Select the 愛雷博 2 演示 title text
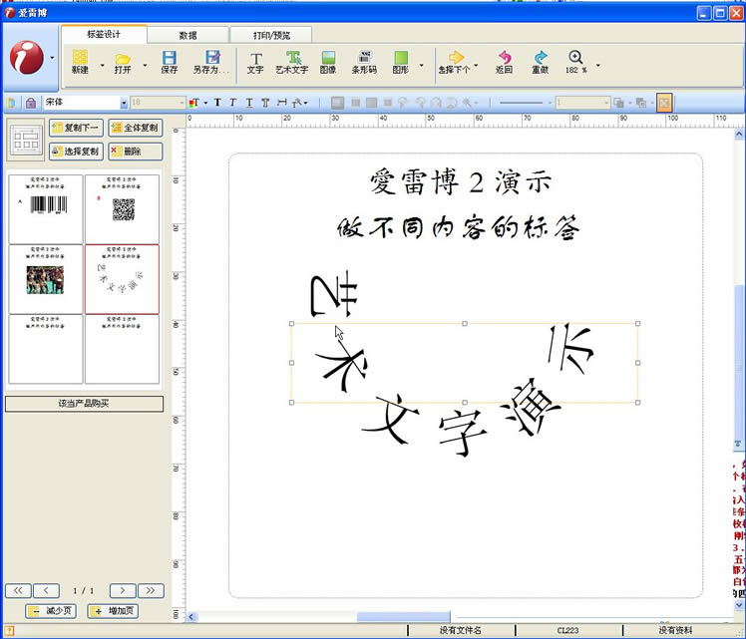This screenshot has height=639, width=746. (461, 181)
